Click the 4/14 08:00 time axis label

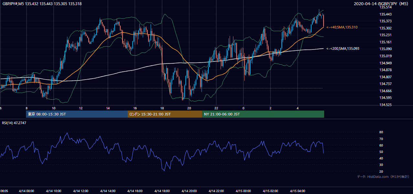tap(26, 191)
